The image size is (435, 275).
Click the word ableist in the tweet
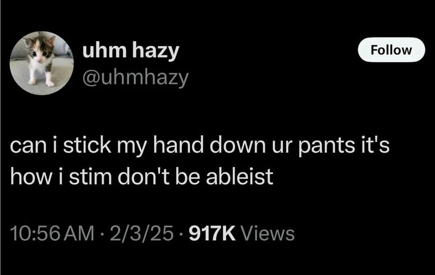(240, 177)
